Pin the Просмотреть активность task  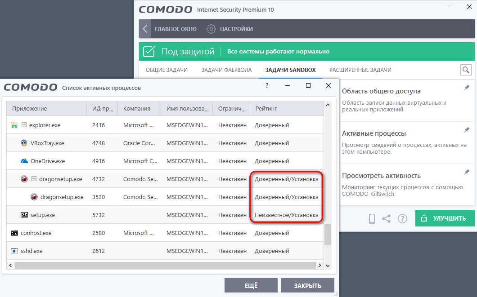[466, 172]
